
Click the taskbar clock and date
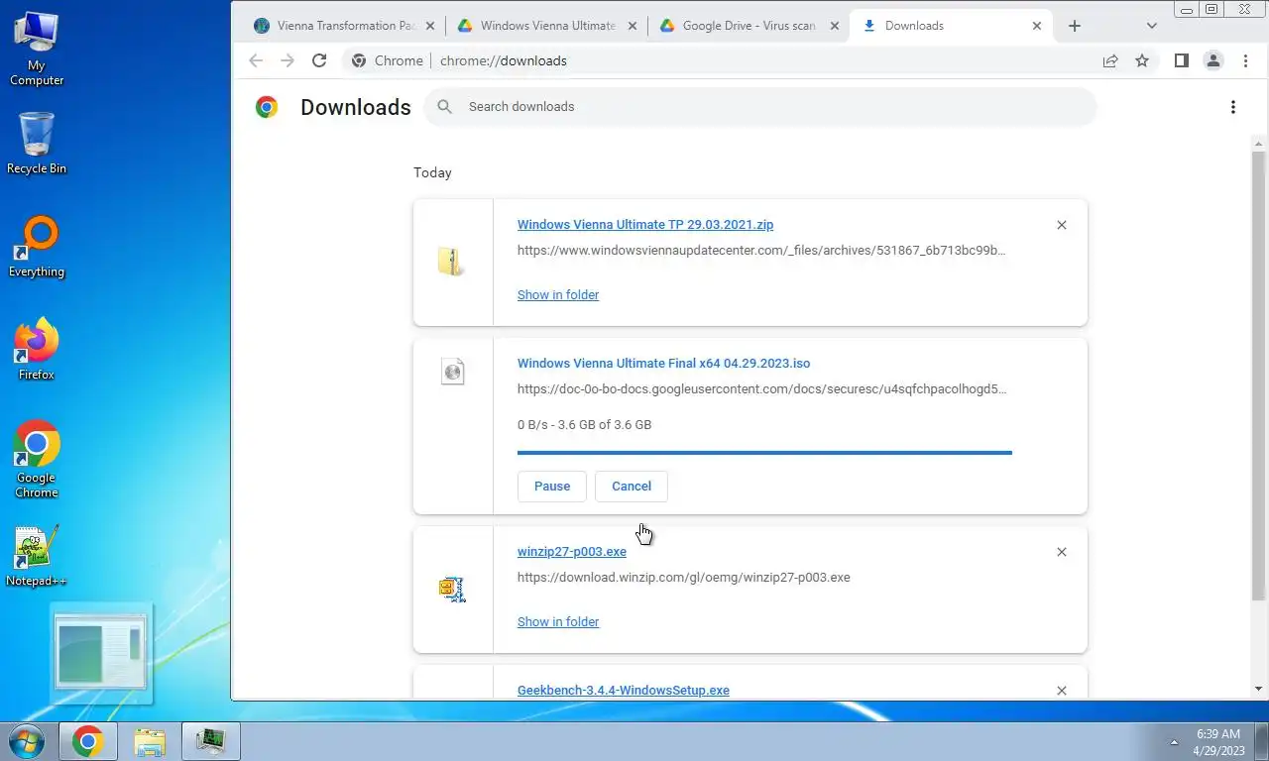click(x=1218, y=742)
